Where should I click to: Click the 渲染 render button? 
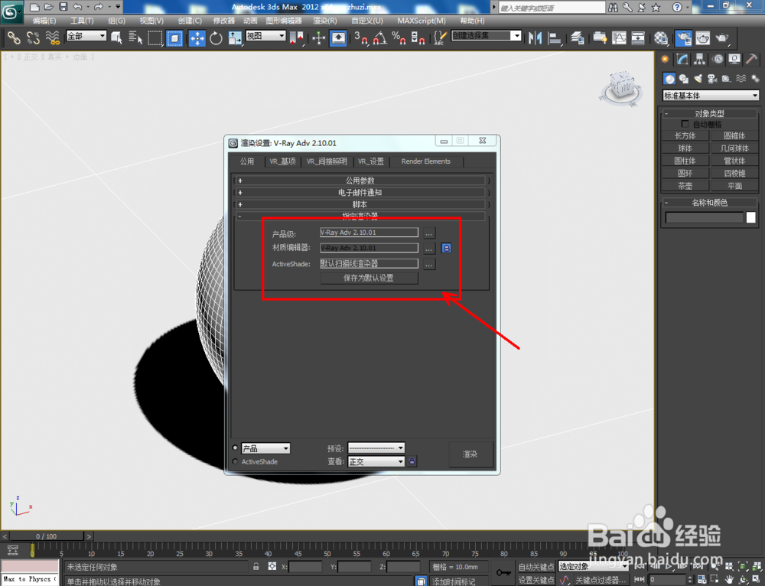click(470, 454)
